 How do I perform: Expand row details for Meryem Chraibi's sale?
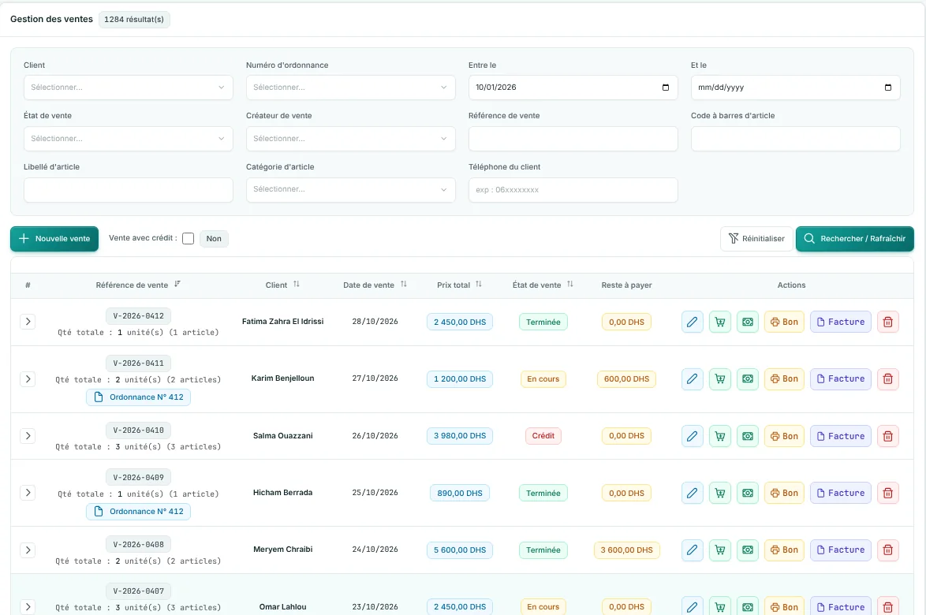[28, 550]
